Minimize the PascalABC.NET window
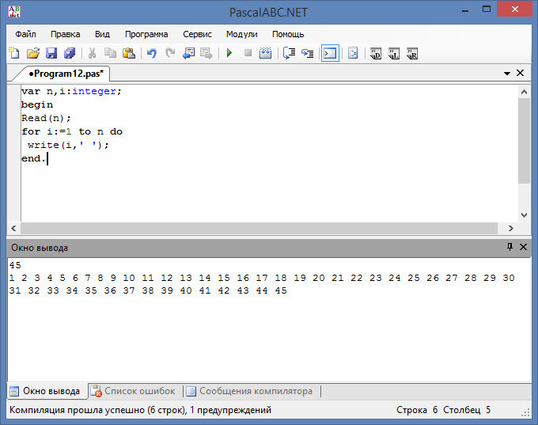538x425 pixels. tap(465, 9)
